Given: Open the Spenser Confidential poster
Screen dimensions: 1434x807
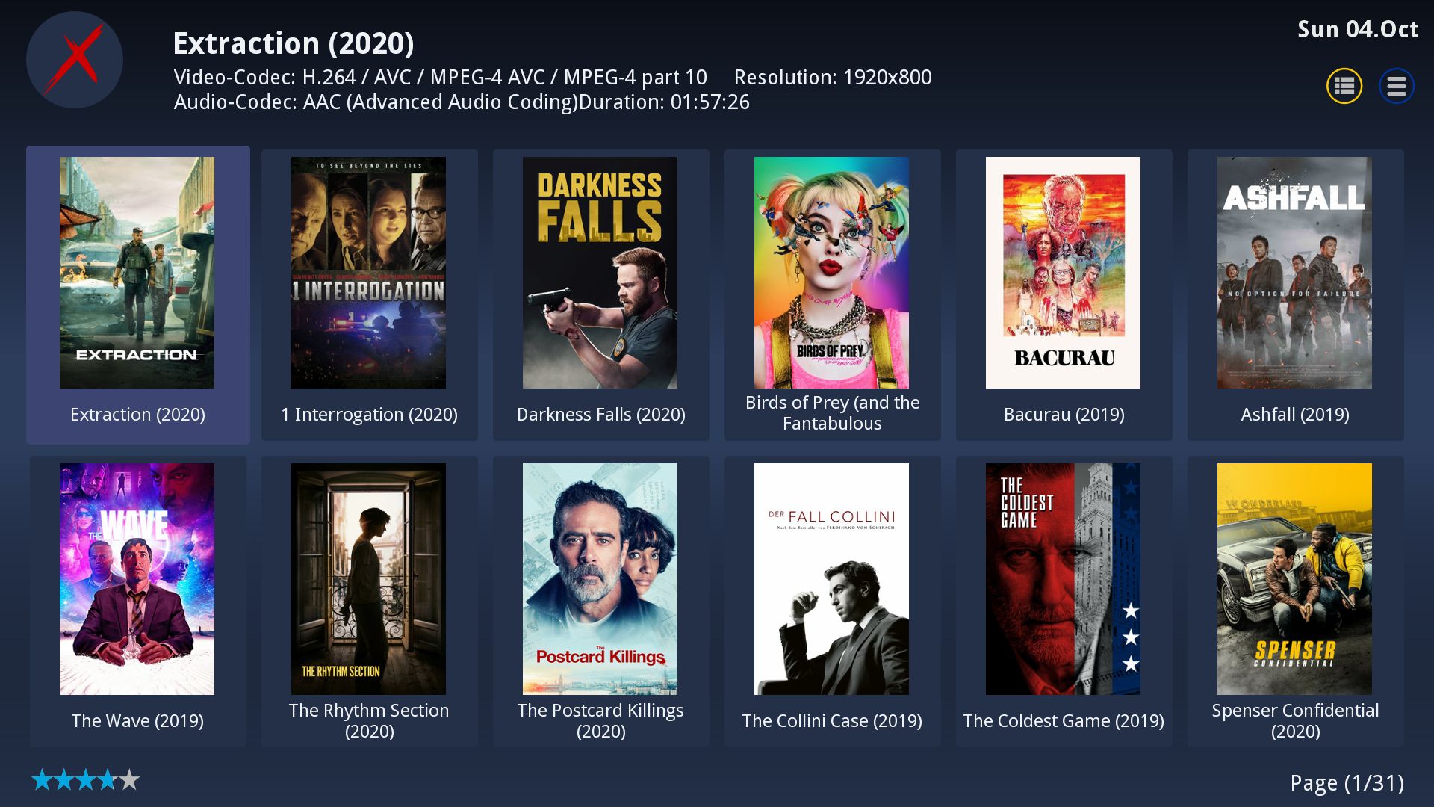Looking at the screenshot, I should tap(1294, 579).
